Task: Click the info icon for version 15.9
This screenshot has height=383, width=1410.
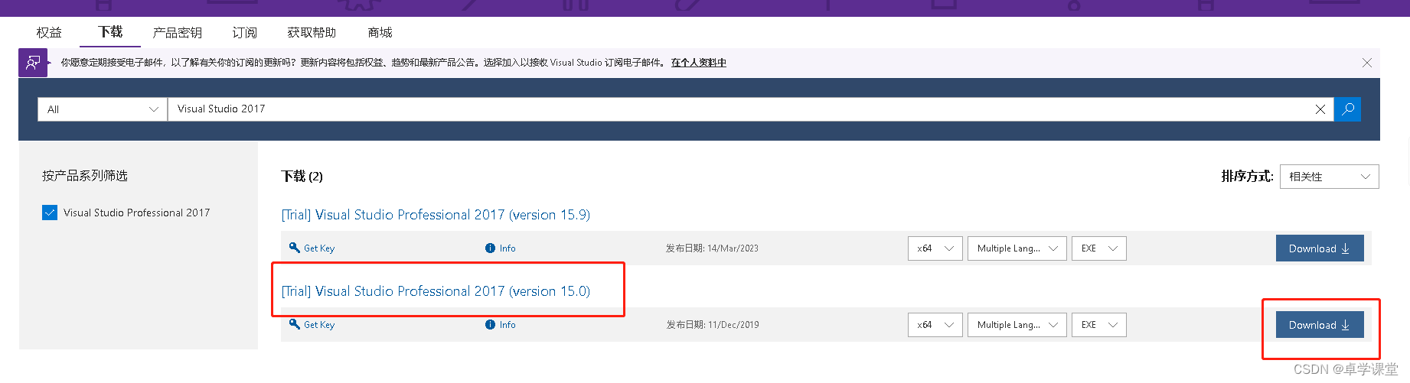Action: click(x=490, y=248)
